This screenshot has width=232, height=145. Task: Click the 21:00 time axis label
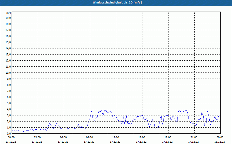click(x=194, y=137)
